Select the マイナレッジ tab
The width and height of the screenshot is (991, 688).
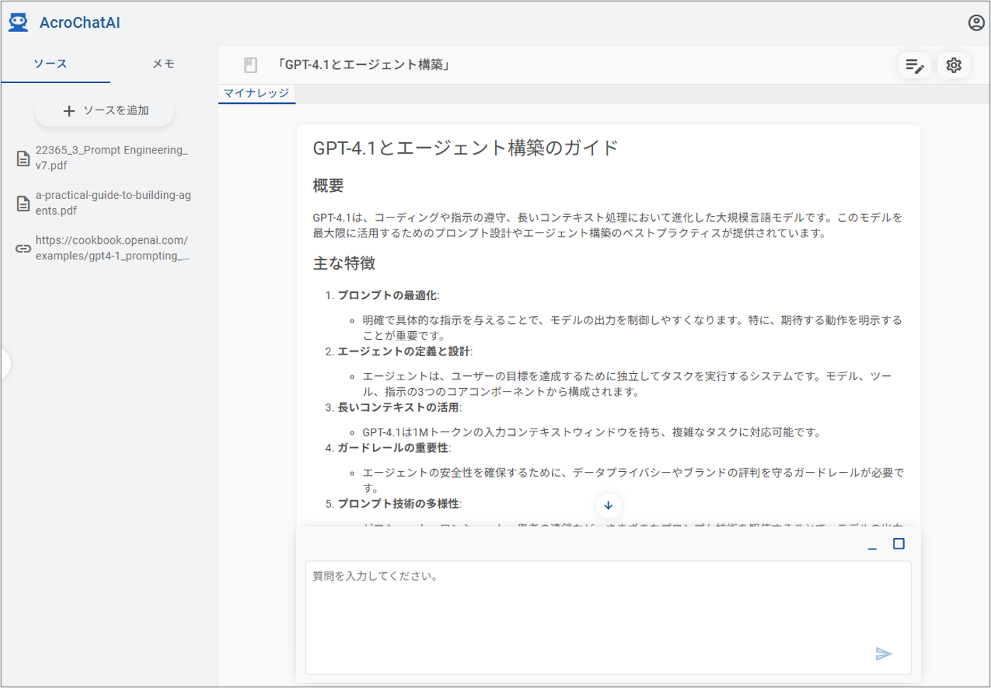[x=256, y=93]
